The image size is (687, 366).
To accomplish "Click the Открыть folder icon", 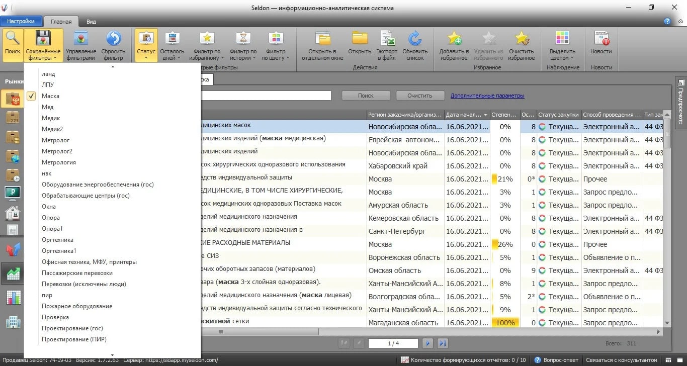I will click(360, 39).
